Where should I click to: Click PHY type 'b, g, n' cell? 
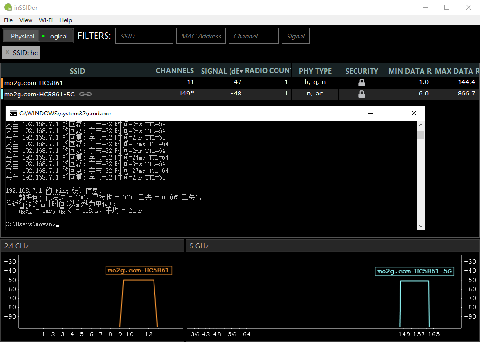click(x=315, y=82)
